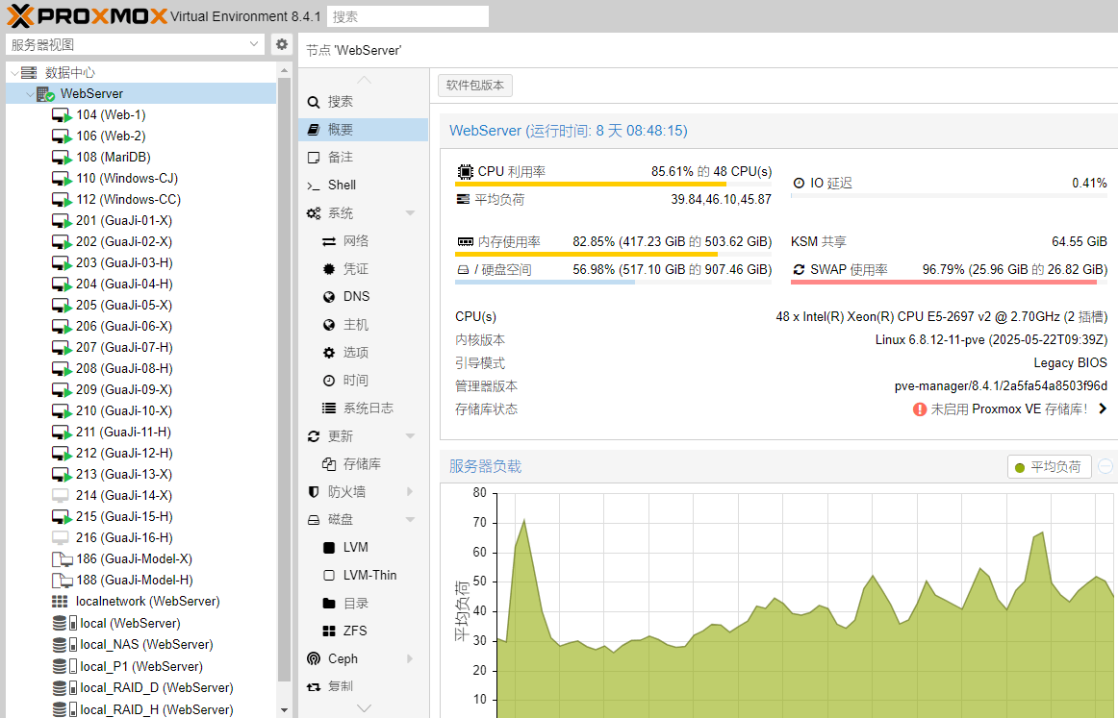Open the 备注 notes page
This screenshot has height=718, width=1118.
pos(363,158)
